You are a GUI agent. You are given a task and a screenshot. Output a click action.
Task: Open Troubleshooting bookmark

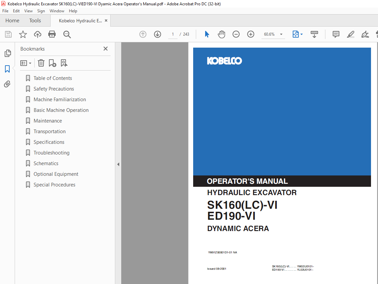pyautogui.click(x=51, y=152)
